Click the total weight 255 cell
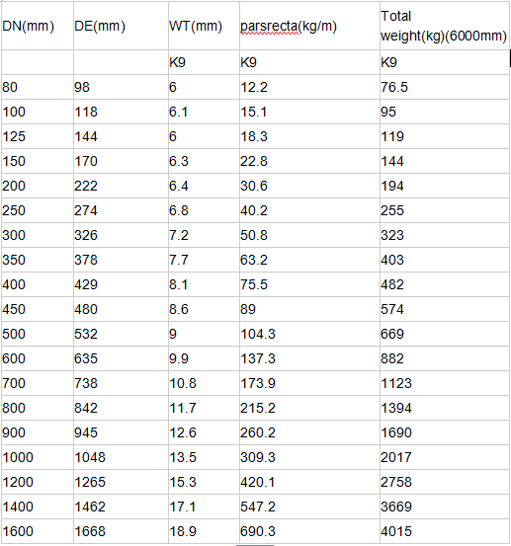The image size is (511, 546). (x=445, y=210)
